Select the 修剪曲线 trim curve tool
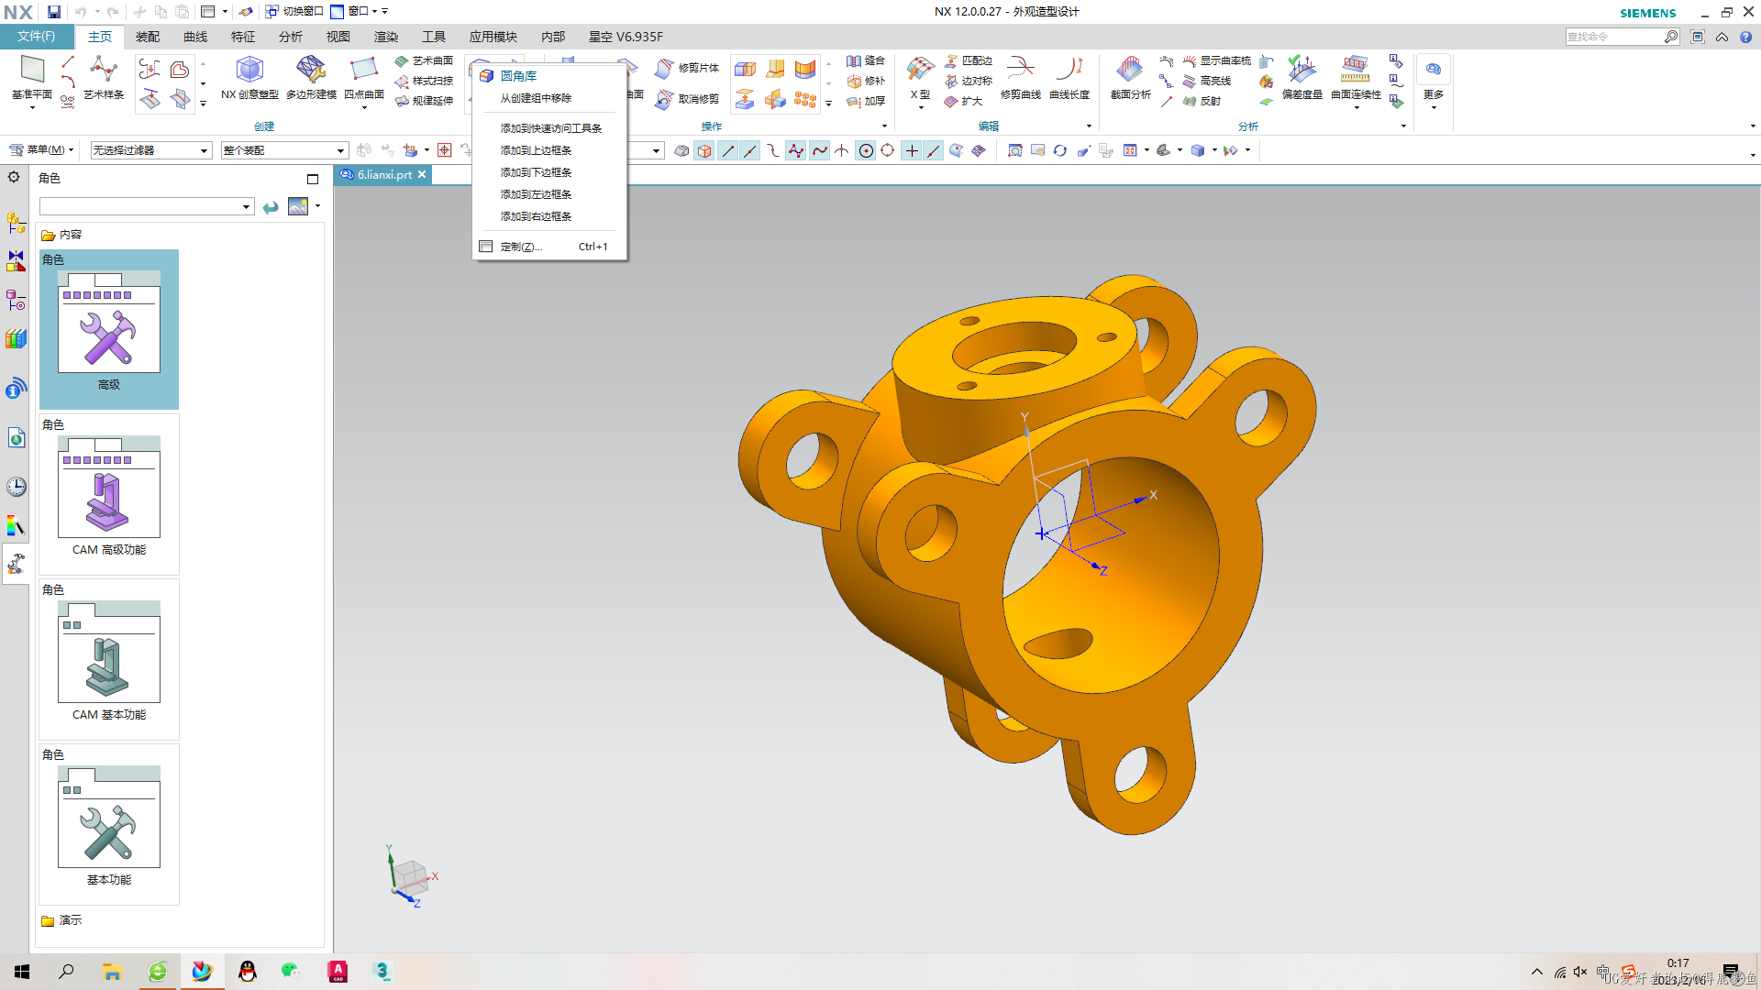Image resolution: width=1761 pixels, height=990 pixels. [x=1020, y=78]
